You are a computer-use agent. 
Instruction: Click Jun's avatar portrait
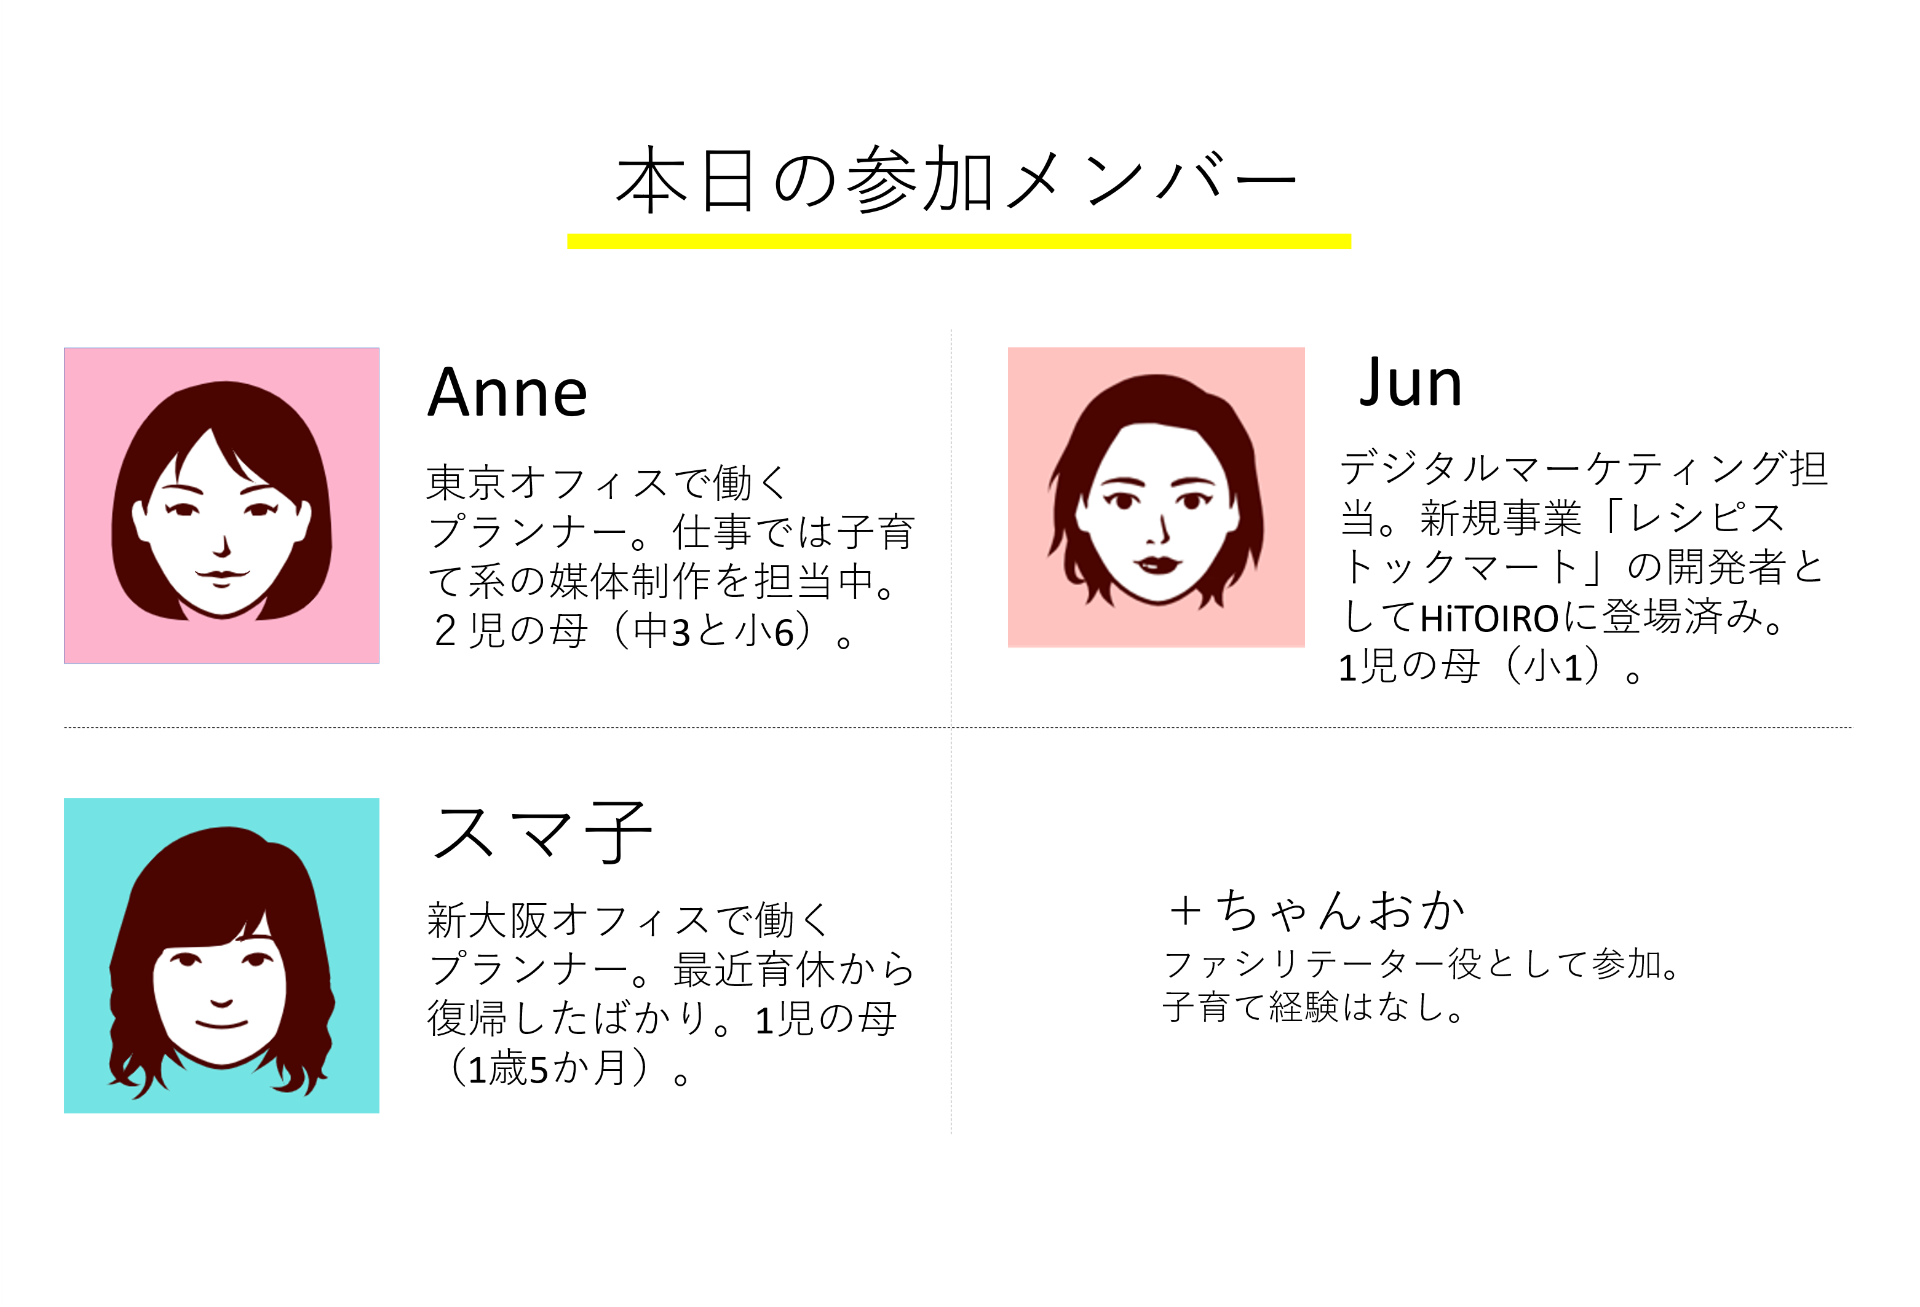[x=1156, y=497]
